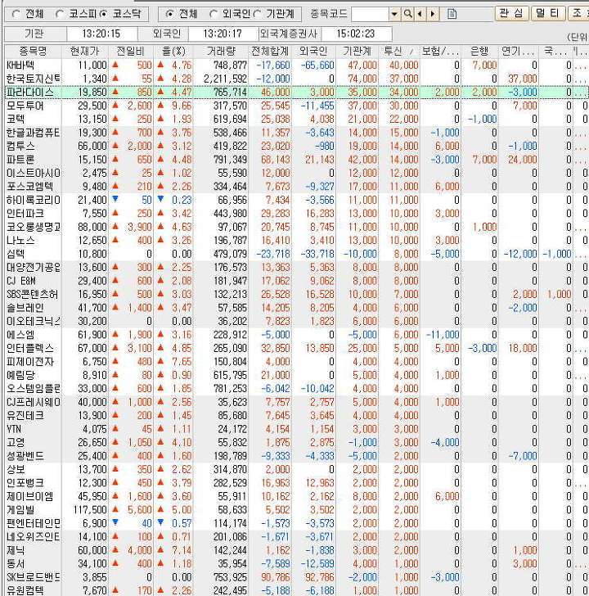Select the highlighted 파라다이스 row
The height and width of the screenshot is (596, 589).
(296, 93)
